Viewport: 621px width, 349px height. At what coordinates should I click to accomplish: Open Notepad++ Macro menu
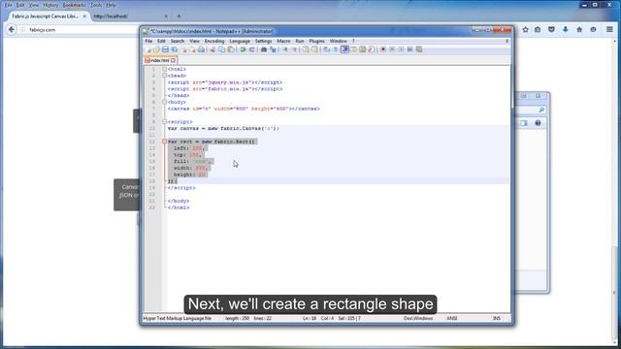(x=283, y=41)
